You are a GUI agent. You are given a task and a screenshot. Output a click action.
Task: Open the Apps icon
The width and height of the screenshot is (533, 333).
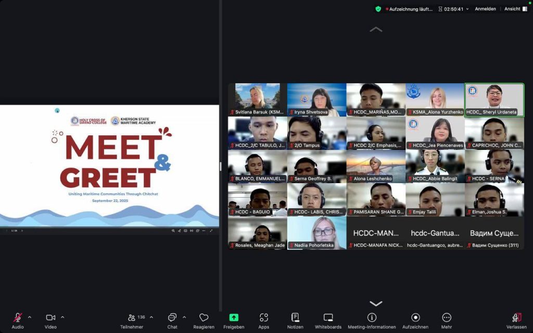tap(264, 318)
